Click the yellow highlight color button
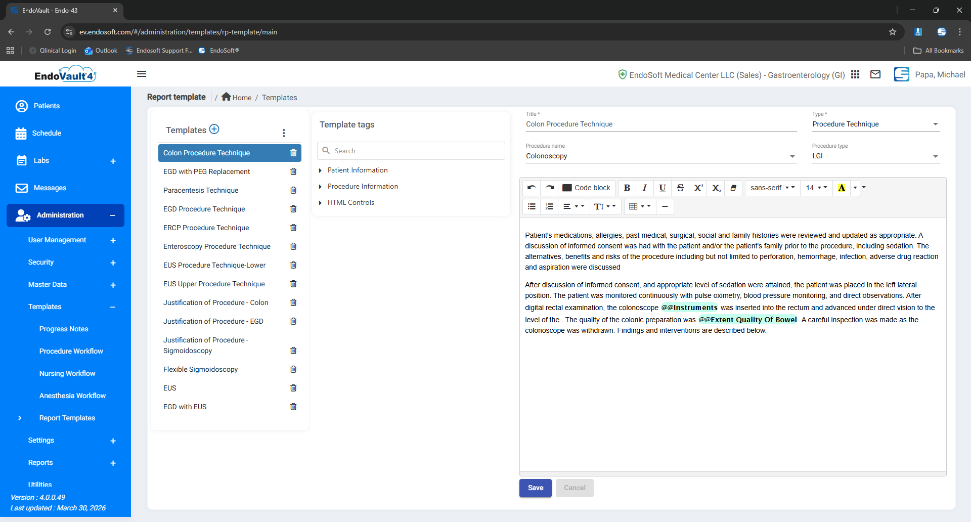The image size is (971, 522). (x=842, y=188)
